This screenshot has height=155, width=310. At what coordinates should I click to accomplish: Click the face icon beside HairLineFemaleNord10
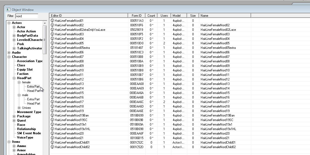coord(52,70)
